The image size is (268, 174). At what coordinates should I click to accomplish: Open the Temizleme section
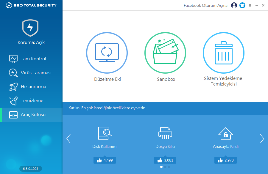(31, 101)
